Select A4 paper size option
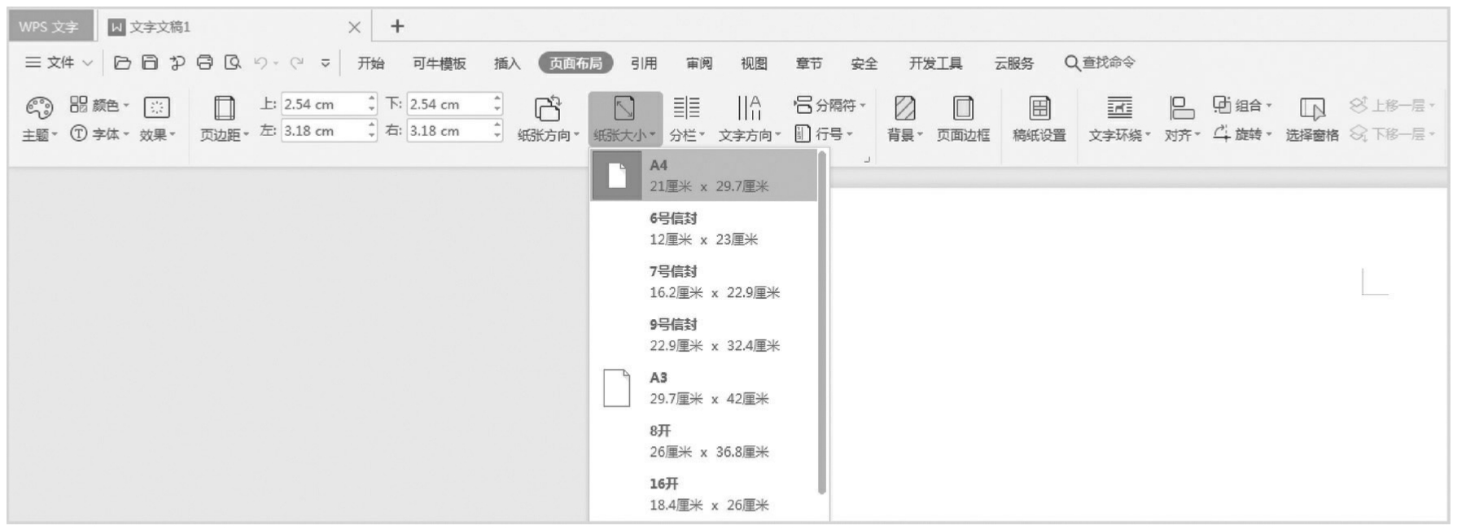 pyautogui.click(x=704, y=175)
